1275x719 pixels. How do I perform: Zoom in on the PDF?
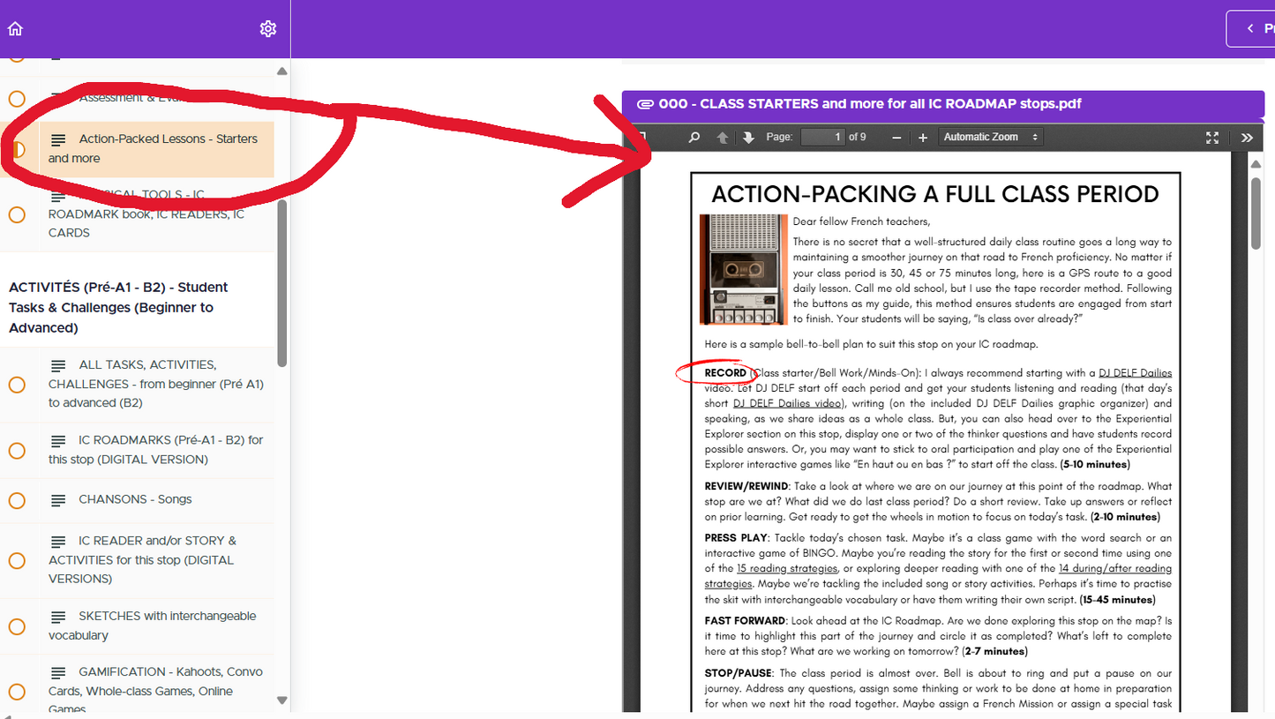coord(922,137)
